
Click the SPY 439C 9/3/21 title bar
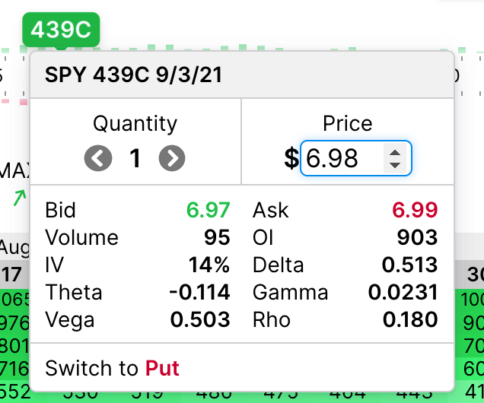pyautogui.click(x=242, y=75)
